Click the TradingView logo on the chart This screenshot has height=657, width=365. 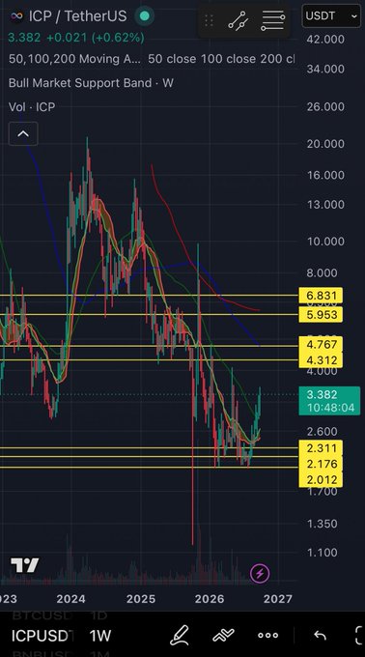click(25, 565)
